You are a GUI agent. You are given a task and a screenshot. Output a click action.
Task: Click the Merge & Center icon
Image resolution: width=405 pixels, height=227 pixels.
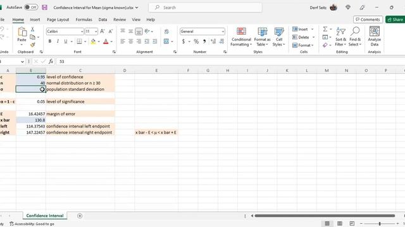166,41
